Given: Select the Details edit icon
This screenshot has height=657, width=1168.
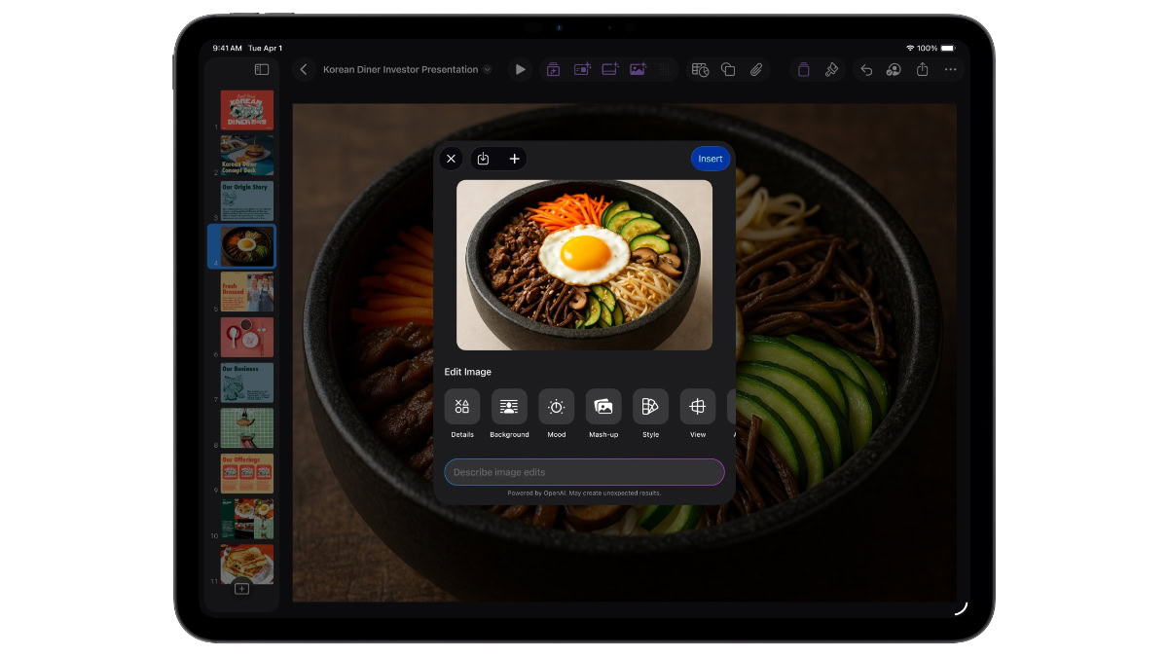Looking at the screenshot, I should coord(461,406).
